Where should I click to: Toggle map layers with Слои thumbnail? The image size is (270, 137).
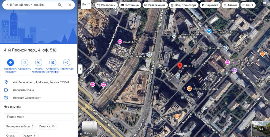89,128
